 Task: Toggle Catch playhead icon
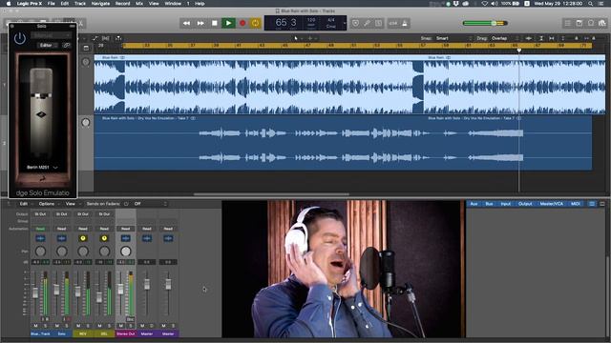click(x=118, y=38)
